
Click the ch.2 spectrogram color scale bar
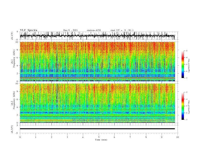(x=183, y=106)
